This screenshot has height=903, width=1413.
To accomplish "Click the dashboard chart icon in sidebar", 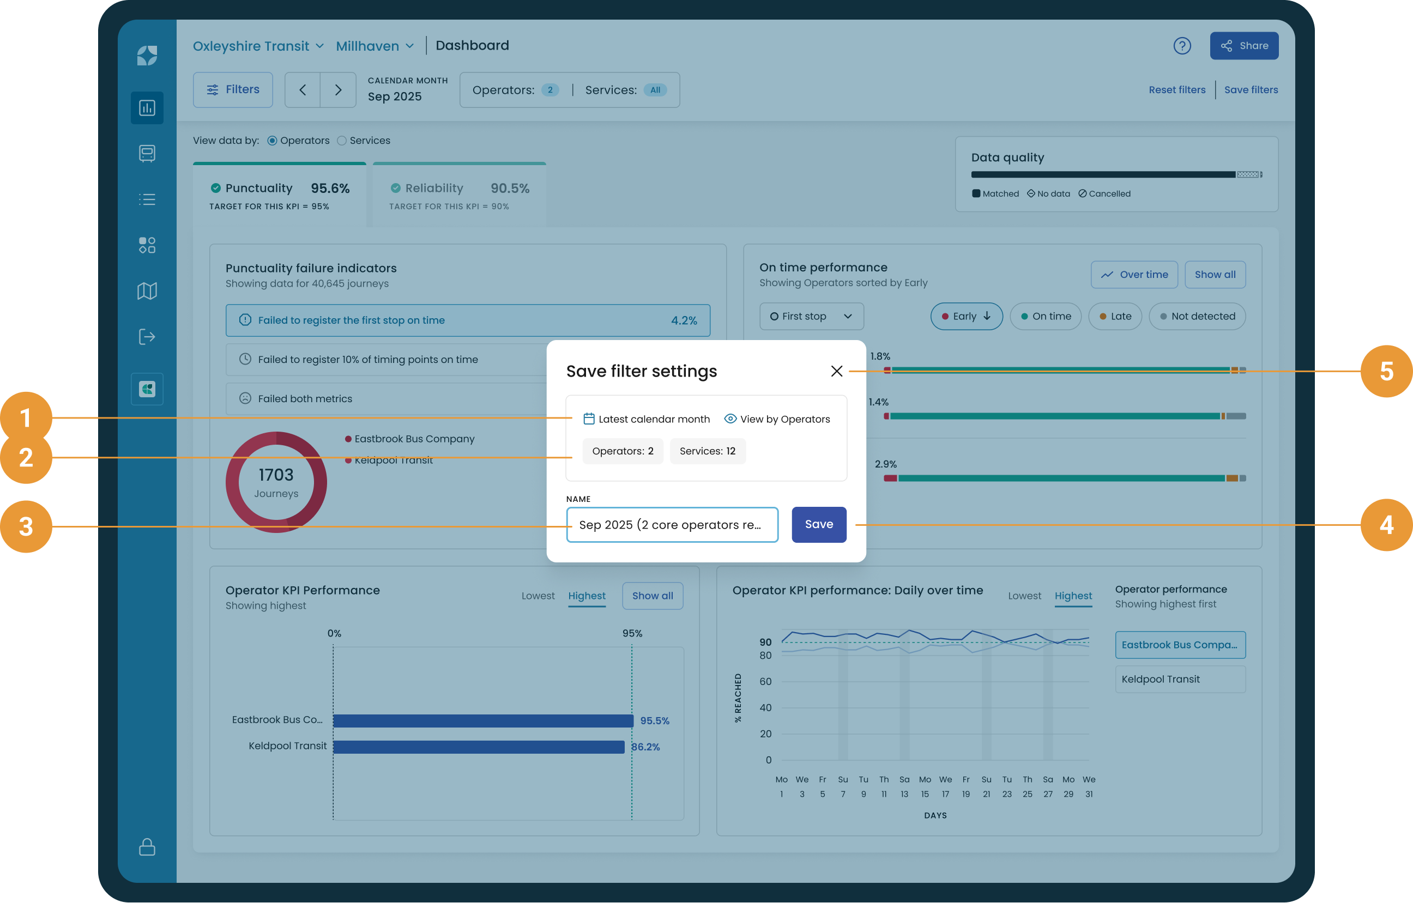I will click(x=147, y=107).
